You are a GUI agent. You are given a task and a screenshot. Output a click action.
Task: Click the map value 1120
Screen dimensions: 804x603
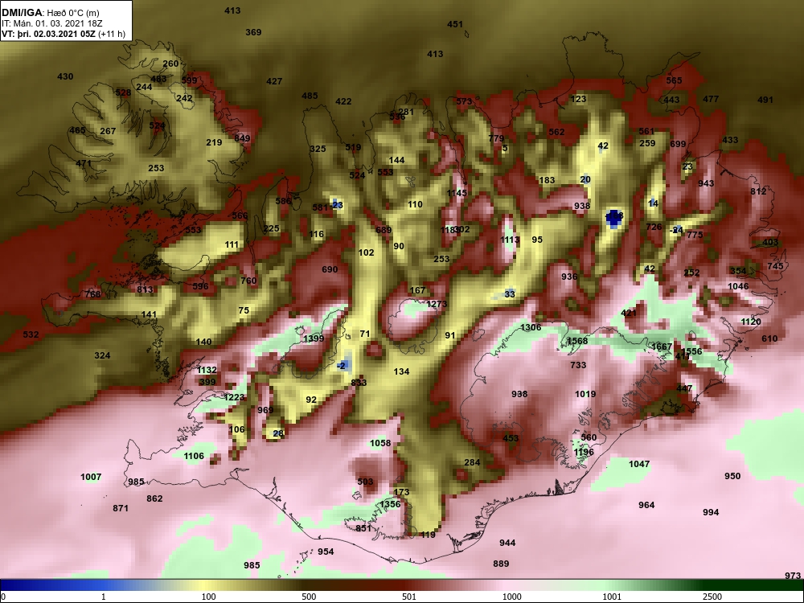[751, 322]
